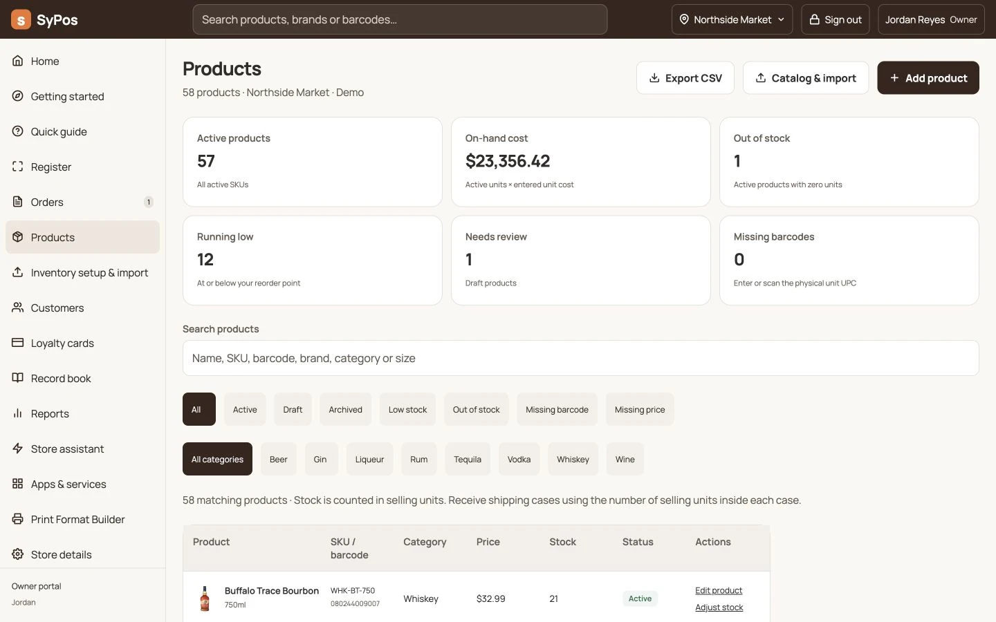Filter category to Gin
This screenshot has height=622, width=996.
click(x=320, y=459)
